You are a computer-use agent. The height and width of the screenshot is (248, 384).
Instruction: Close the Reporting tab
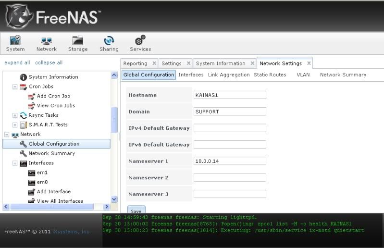click(154, 63)
